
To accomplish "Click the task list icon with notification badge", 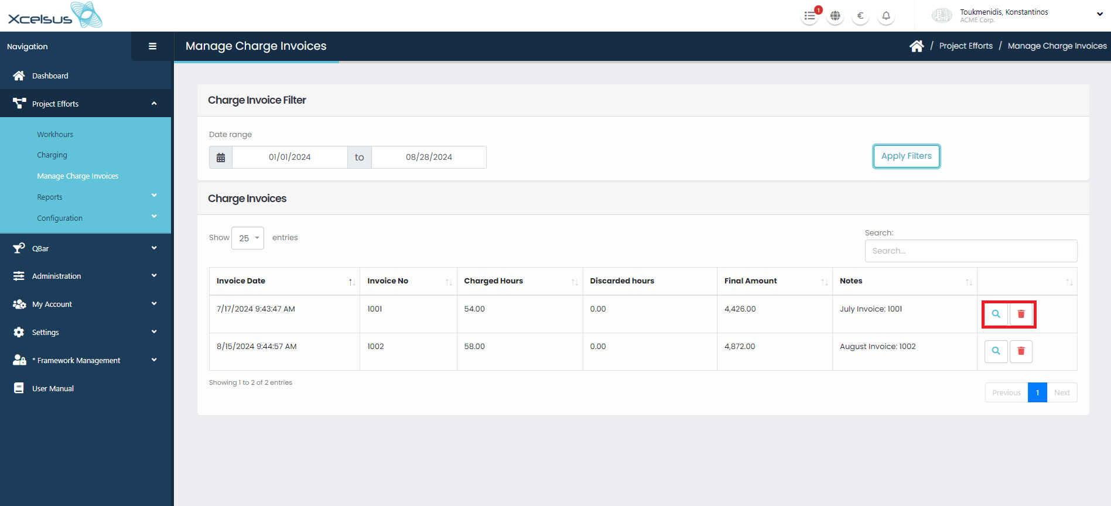I will pos(809,16).
